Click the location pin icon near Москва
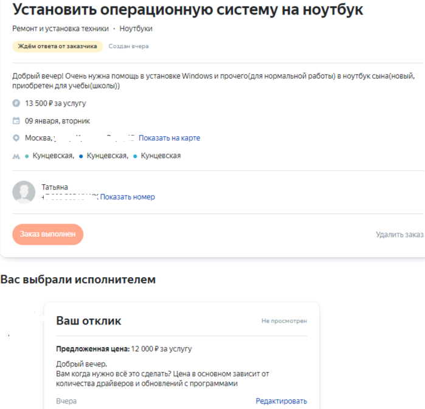The width and height of the screenshot is (425, 409). 16,138
